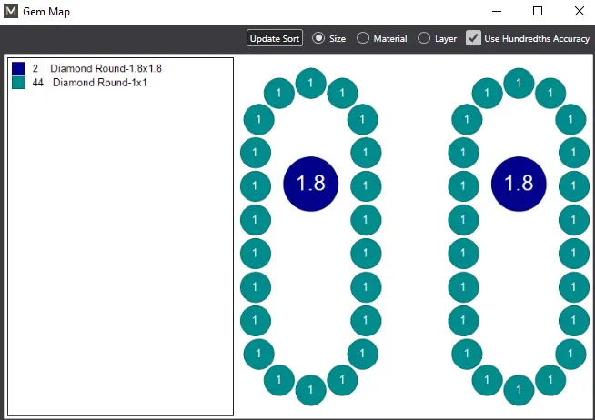Pick the bottommost teal gem of left ring
Viewport: 595px width, 420px height.
(x=310, y=389)
